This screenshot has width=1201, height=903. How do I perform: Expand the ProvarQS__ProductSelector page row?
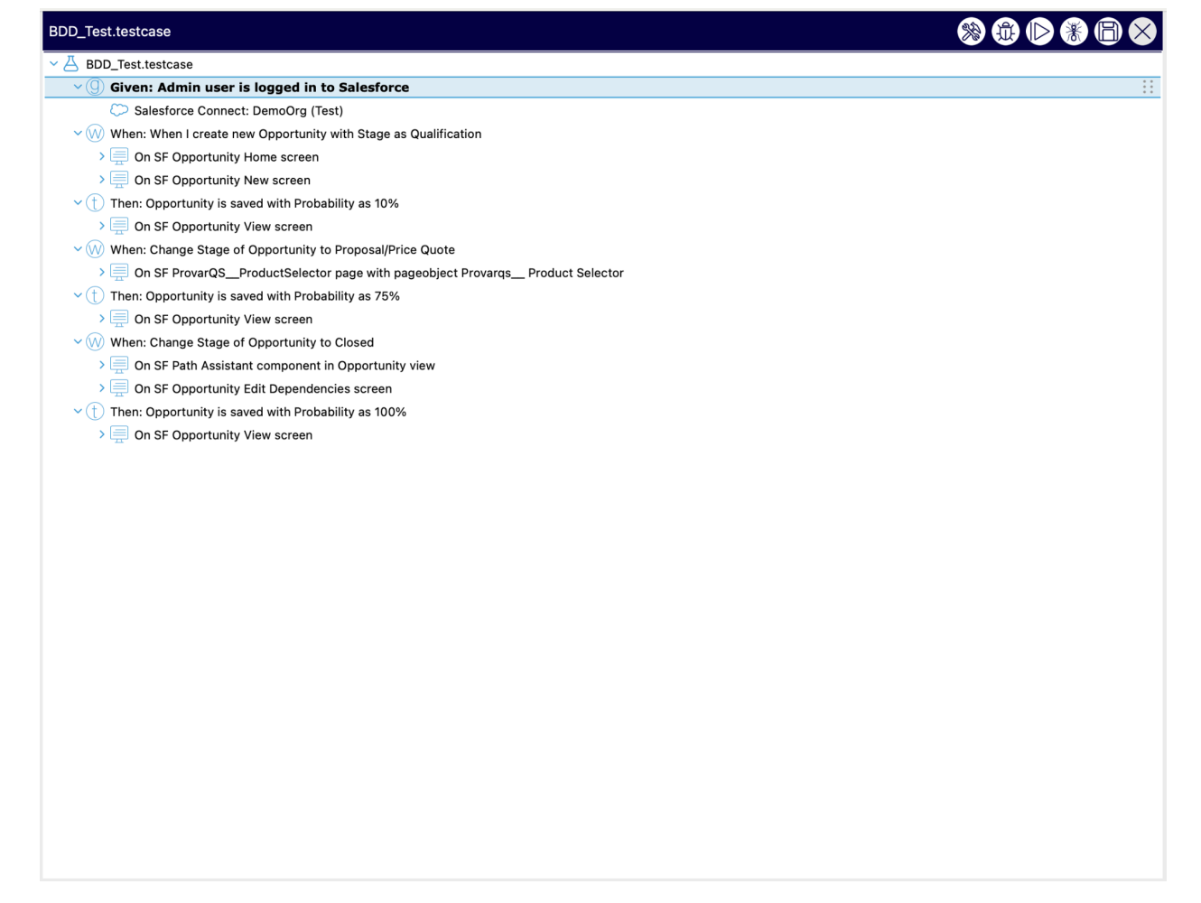click(102, 272)
